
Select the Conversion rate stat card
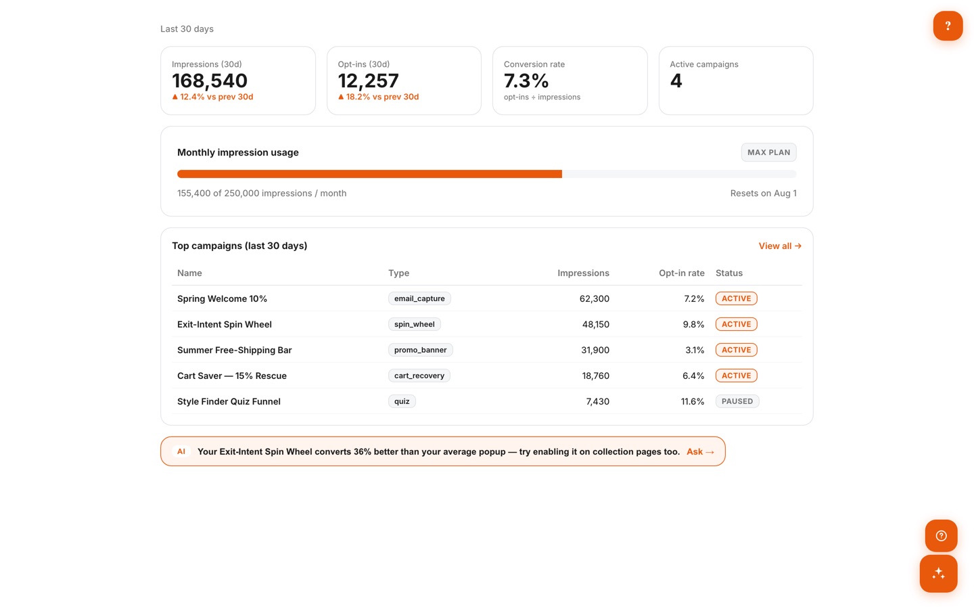(570, 81)
